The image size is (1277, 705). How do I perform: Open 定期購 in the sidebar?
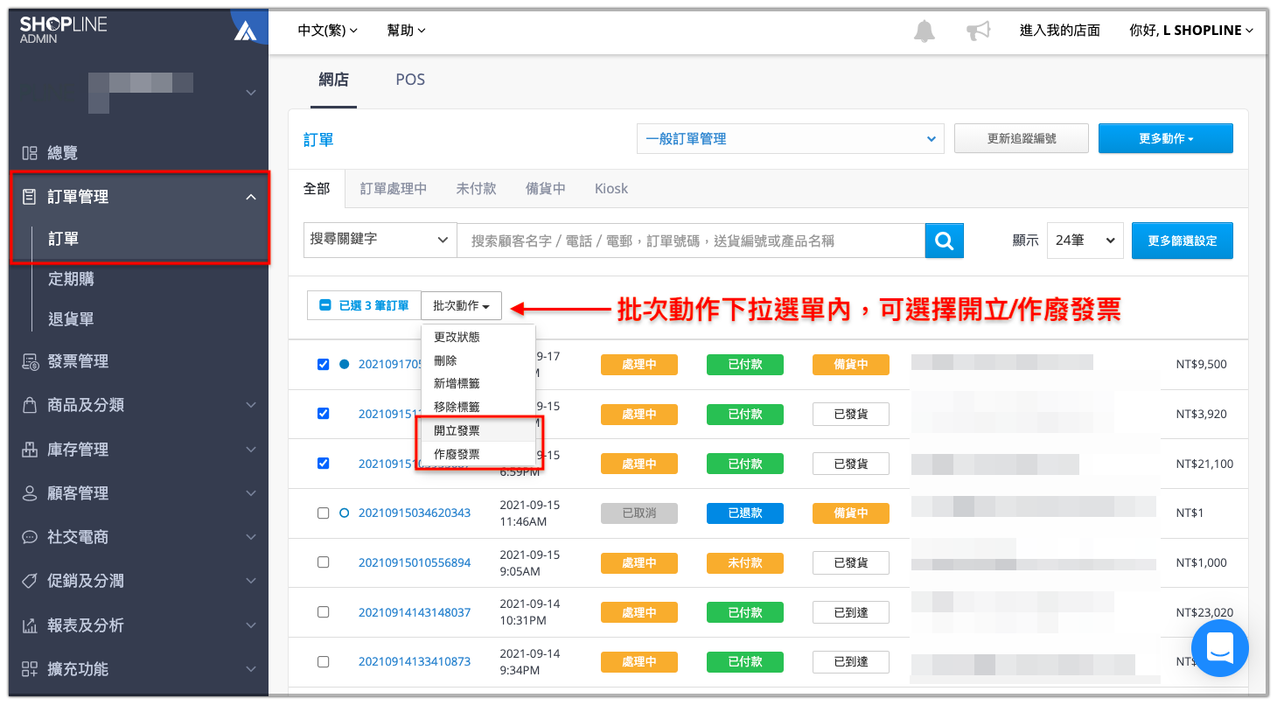point(71,279)
